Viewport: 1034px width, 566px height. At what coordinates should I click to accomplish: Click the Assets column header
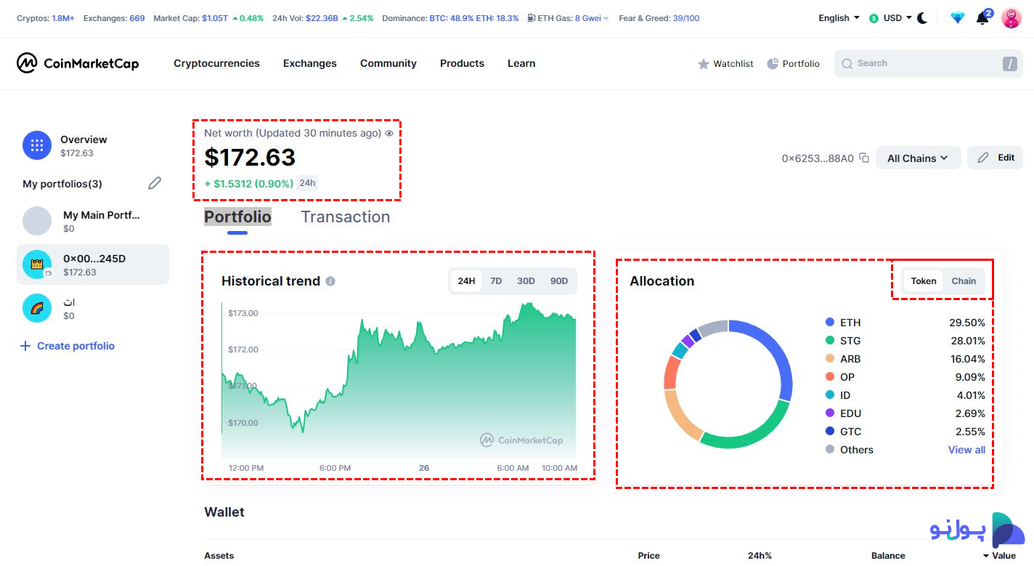(219, 556)
